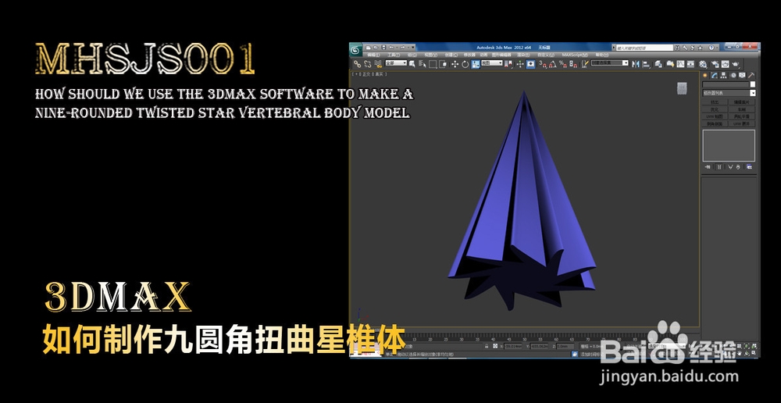Open the MAXScript menu
Screen dimensions: 781x403
575,55
